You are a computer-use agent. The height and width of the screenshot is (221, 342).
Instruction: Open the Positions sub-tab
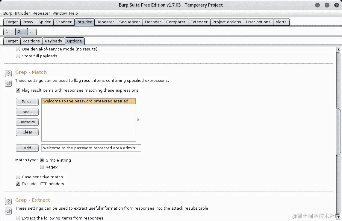31,41
